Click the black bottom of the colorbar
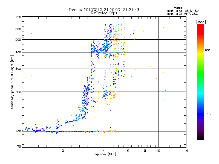 pos(200,138)
